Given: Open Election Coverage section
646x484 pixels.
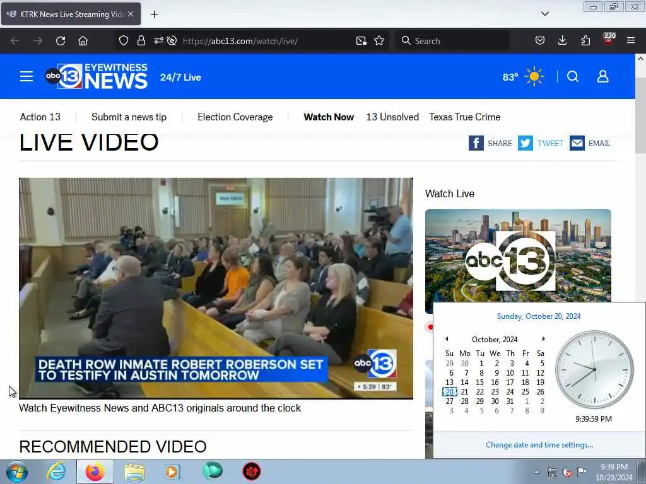Looking at the screenshot, I should [235, 117].
